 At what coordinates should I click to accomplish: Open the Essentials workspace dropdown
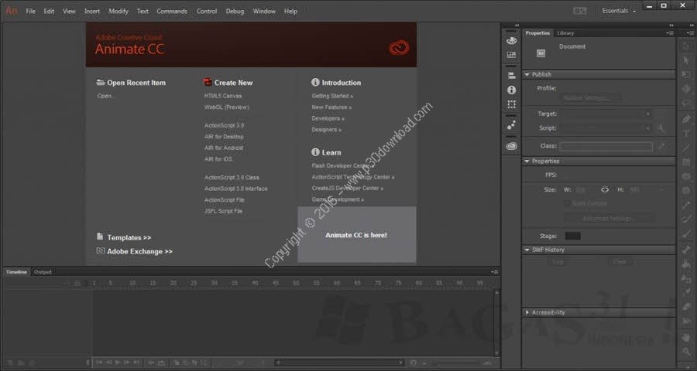(x=619, y=11)
